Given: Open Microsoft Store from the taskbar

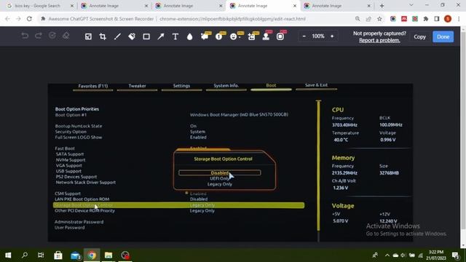Looking at the screenshot, I should (x=58, y=255).
